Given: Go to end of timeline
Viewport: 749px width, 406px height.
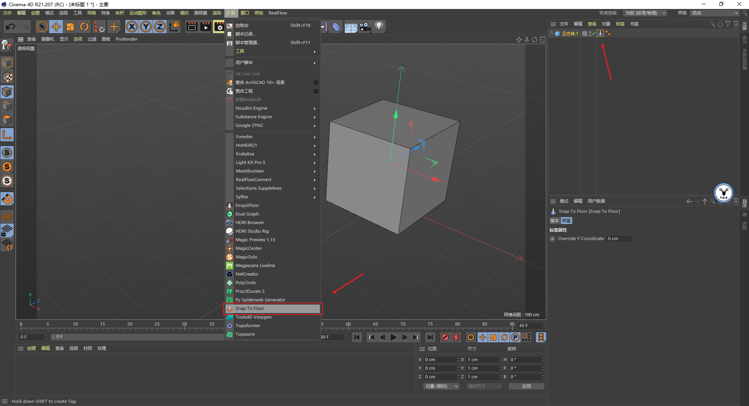Looking at the screenshot, I should pos(430,337).
